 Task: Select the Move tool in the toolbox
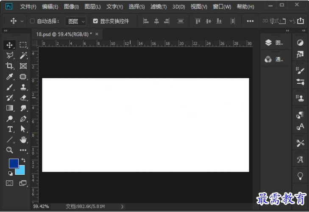tap(9, 45)
